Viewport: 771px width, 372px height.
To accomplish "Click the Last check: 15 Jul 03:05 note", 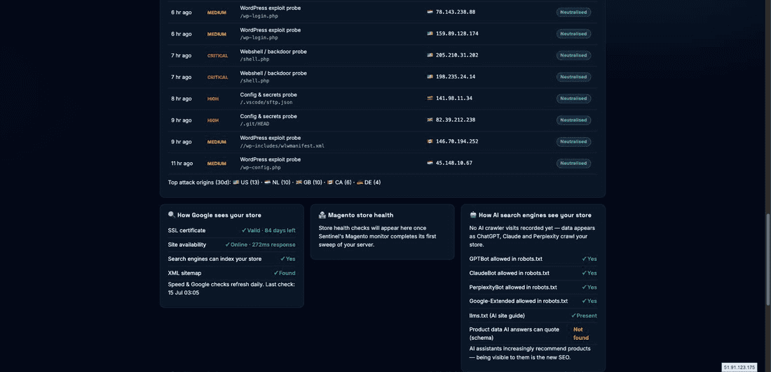I will click(231, 289).
